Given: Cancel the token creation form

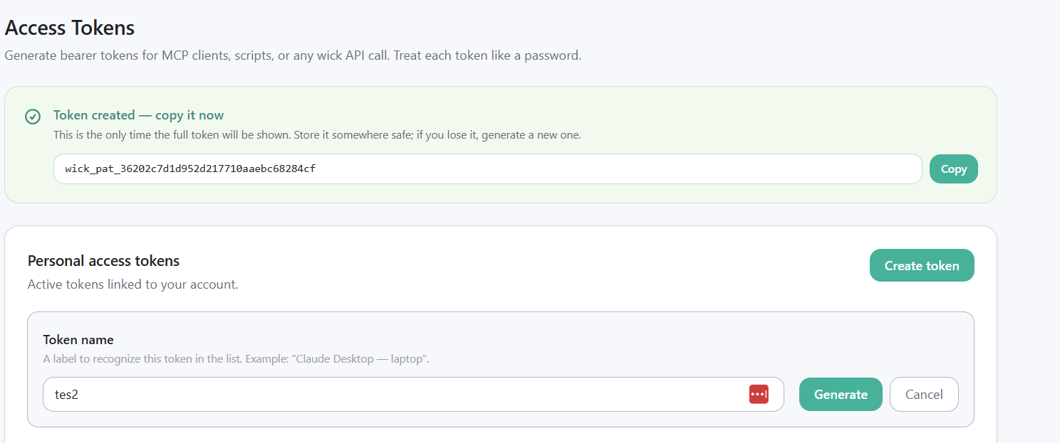Looking at the screenshot, I should [x=924, y=394].
